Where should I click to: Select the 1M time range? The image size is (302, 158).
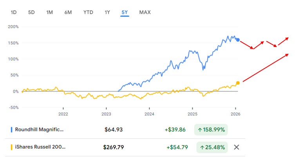(49, 12)
